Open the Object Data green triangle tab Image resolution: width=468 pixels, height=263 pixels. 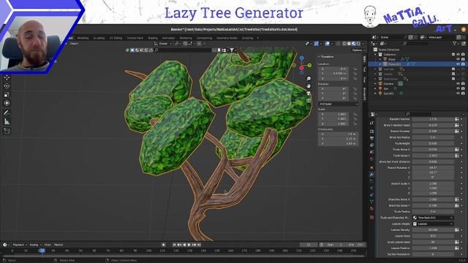point(372,202)
